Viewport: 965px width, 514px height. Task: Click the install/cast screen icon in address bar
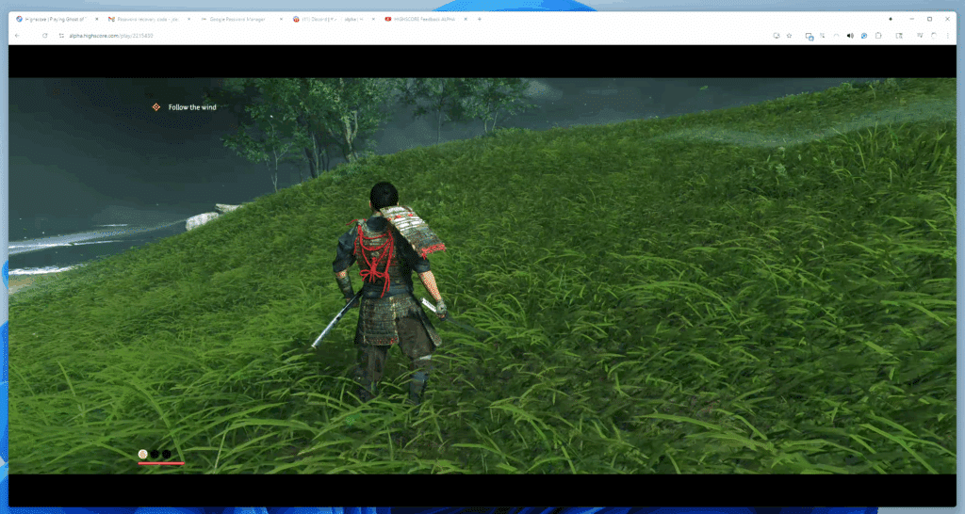pos(777,36)
